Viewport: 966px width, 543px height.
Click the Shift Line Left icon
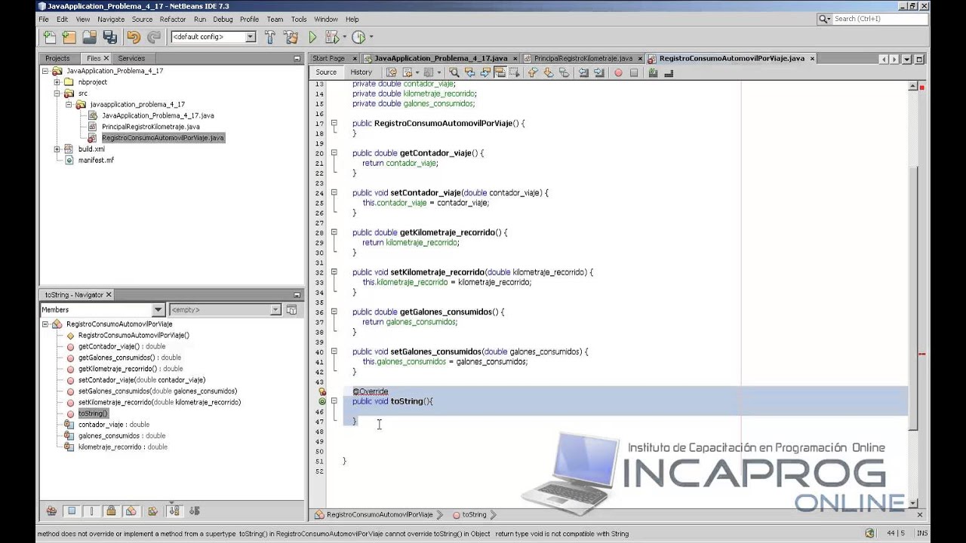pyautogui.click(x=583, y=72)
